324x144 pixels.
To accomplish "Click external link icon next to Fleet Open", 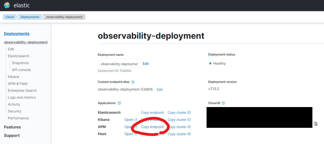I will (136, 134).
